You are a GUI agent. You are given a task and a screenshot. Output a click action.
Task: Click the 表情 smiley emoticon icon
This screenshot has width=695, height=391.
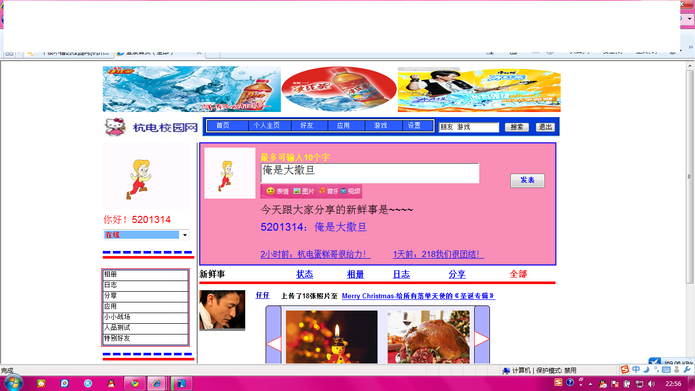(x=270, y=191)
